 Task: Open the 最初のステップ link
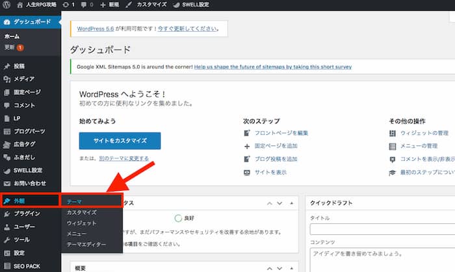click(x=428, y=173)
